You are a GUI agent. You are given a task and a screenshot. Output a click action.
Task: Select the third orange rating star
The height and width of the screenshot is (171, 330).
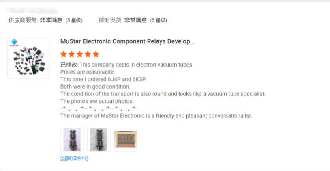click(80, 54)
